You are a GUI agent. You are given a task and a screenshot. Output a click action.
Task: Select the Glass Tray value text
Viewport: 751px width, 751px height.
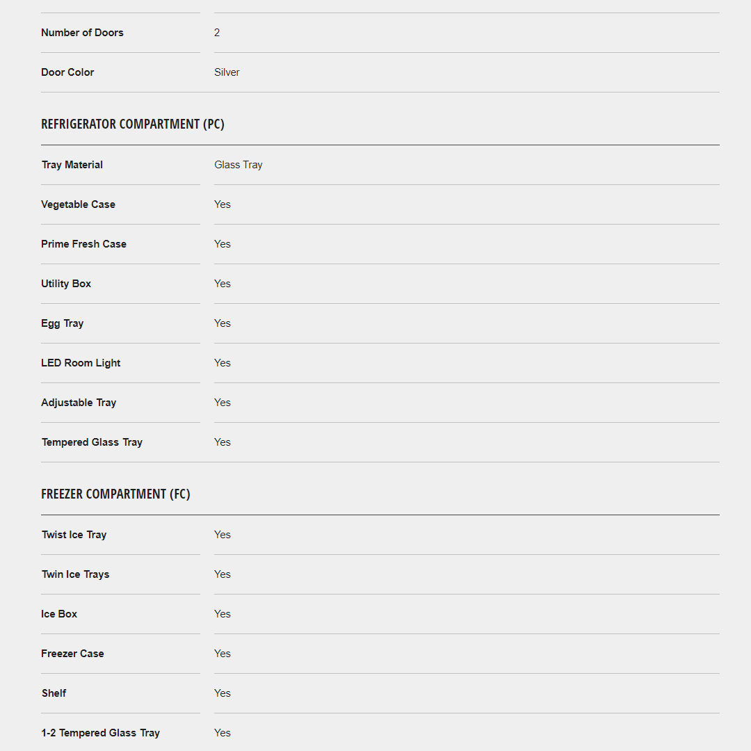point(239,165)
